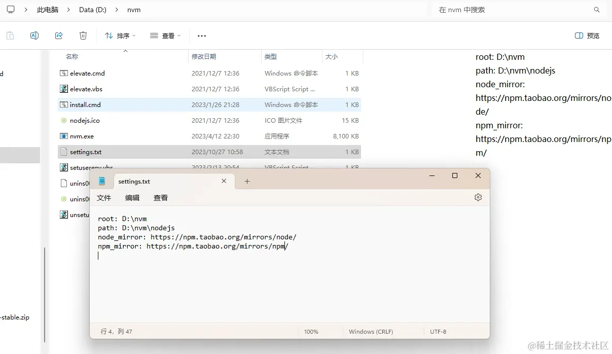Click the 行 4, 列 47 status entry

pos(116,332)
